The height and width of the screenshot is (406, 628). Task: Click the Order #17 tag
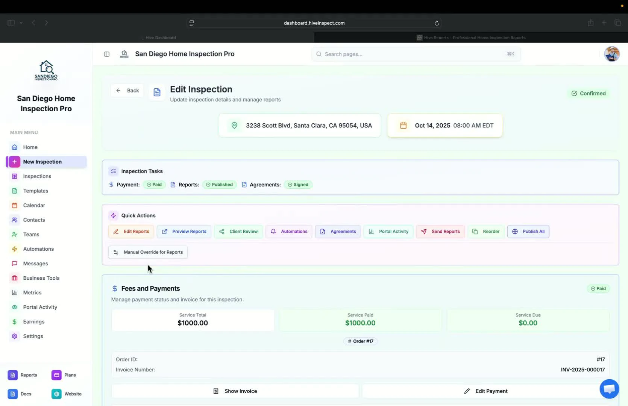click(x=360, y=341)
